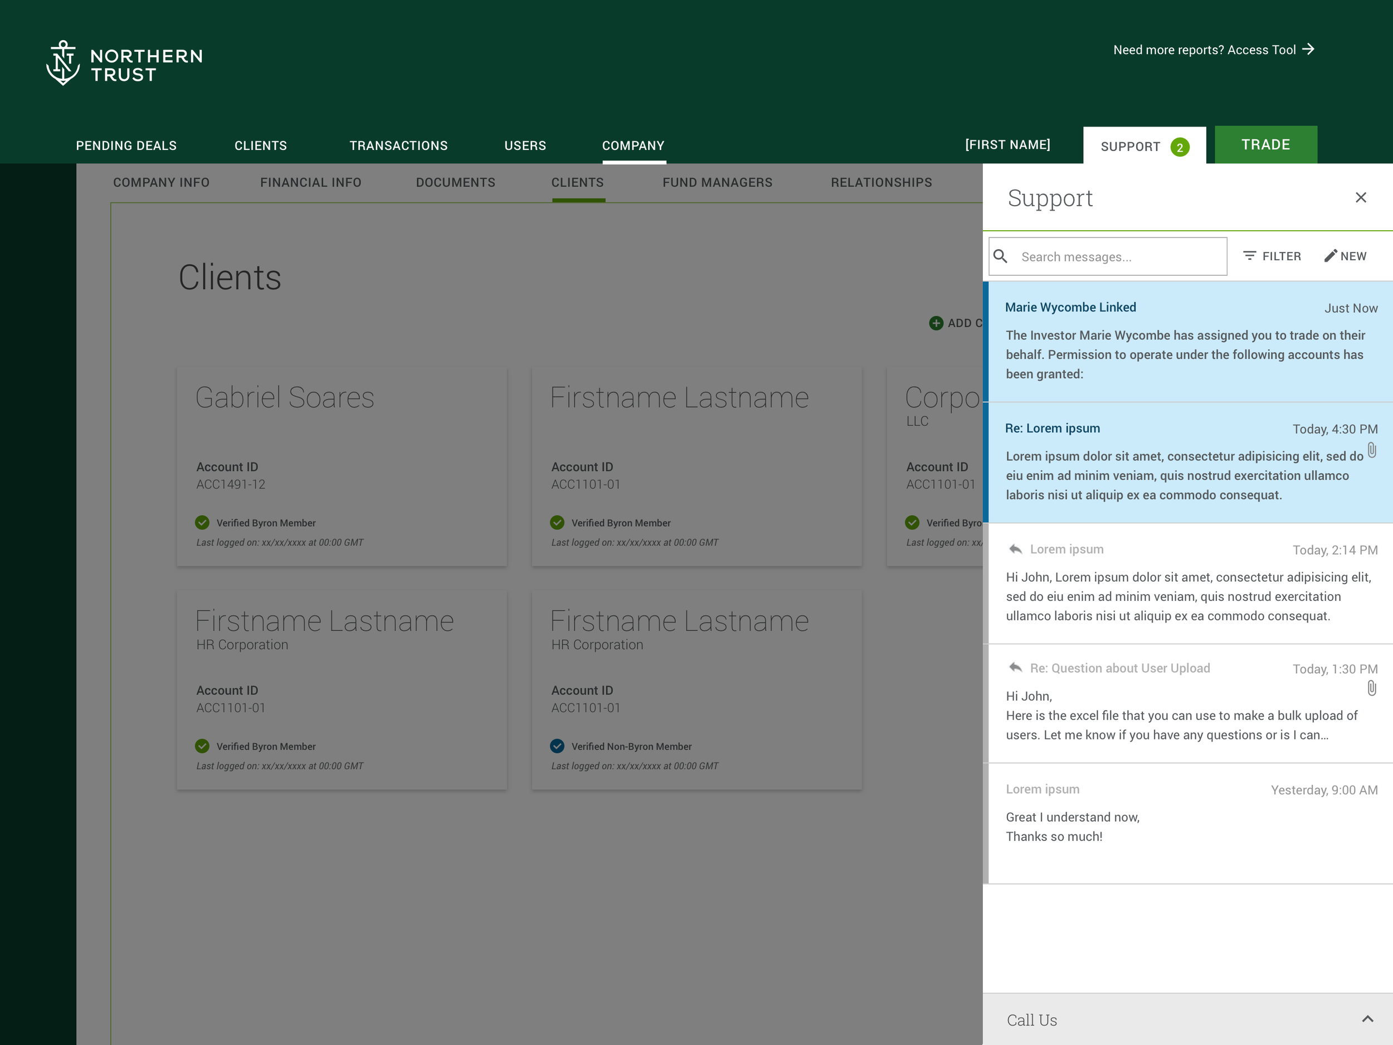The width and height of the screenshot is (1393, 1045).
Task: Click the pencil icon for new message
Action: [1330, 256]
